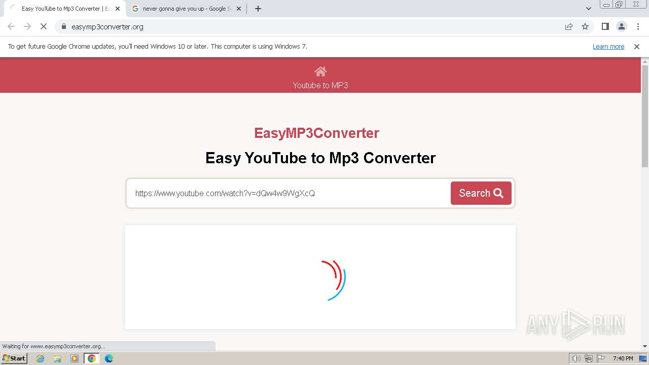Click the page vertical scrollbar thumb
The image size is (649, 365).
click(645, 116)
